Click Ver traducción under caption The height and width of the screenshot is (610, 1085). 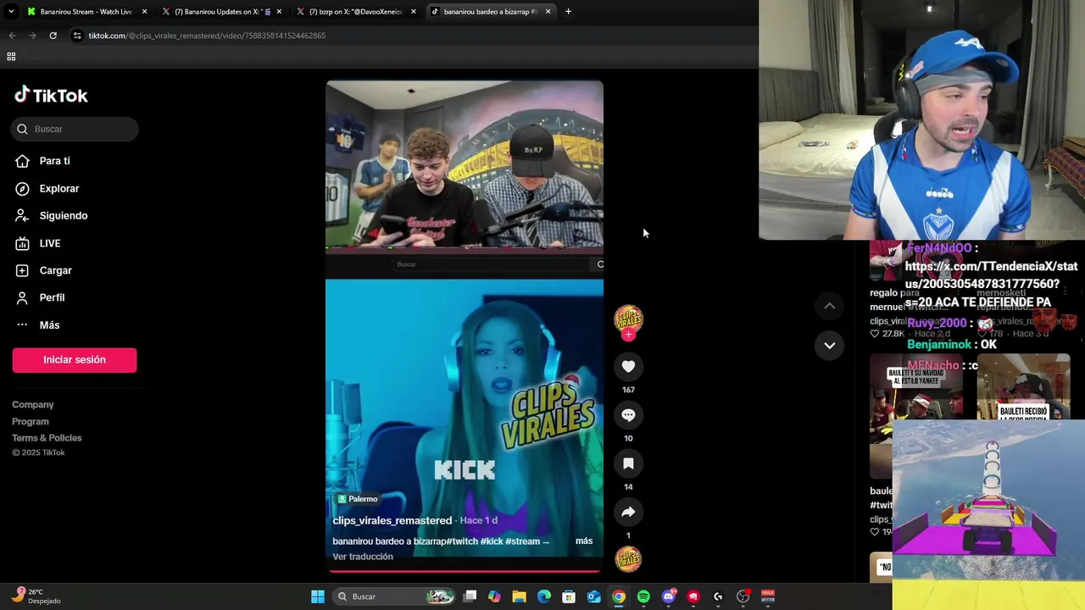coord(363,557)
